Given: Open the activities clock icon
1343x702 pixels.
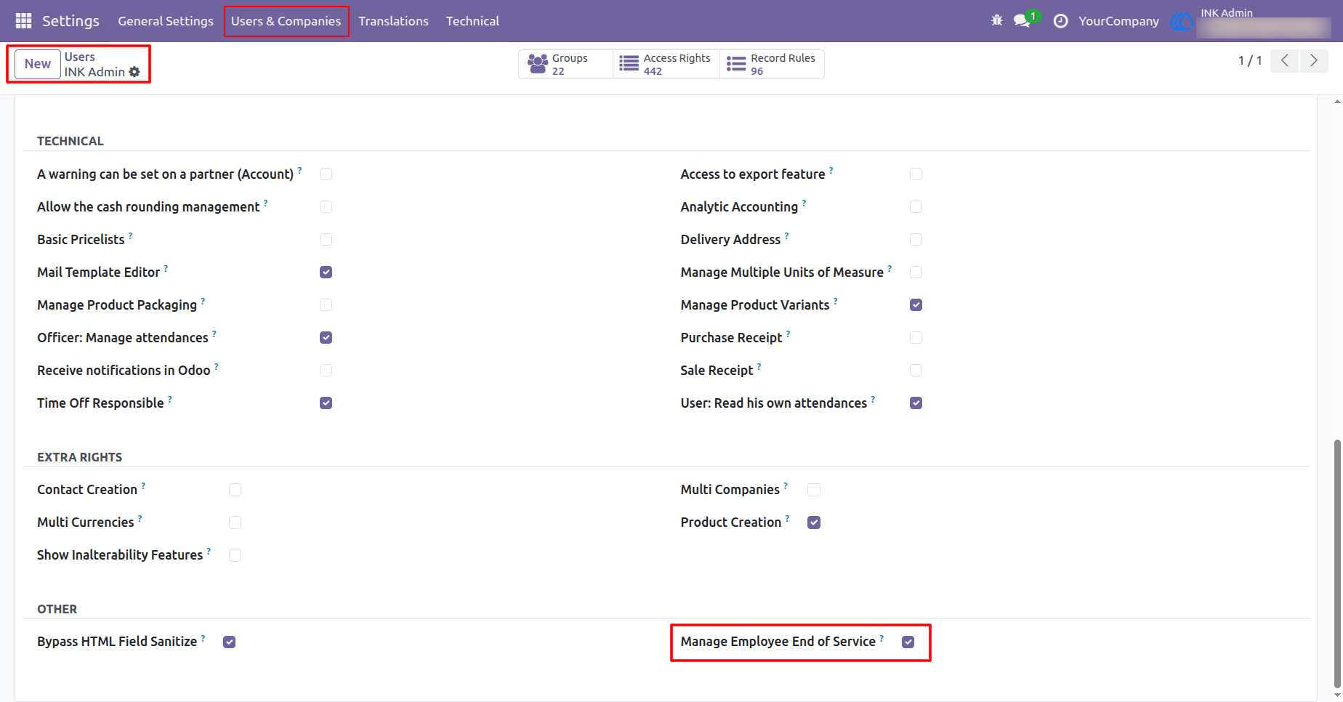Looking at the screenshot, I should click(1061, 21).
